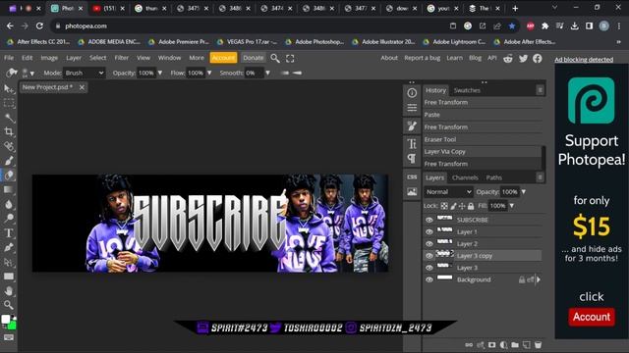Add a layer mask
Image resolution: width=629 pixels, height=353 pixels.
pyautogui.click(x=492, y=344)
